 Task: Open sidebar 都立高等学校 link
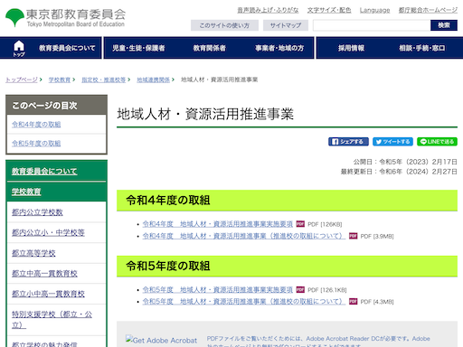(33, 253)
